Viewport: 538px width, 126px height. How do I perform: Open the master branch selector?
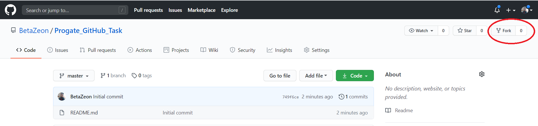click(x=74, y=76)
